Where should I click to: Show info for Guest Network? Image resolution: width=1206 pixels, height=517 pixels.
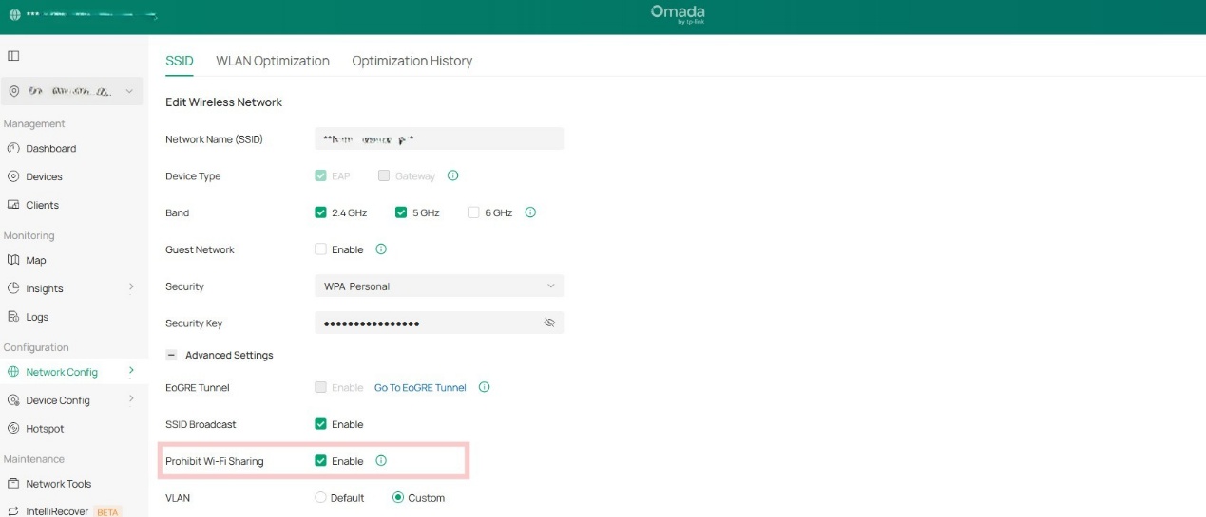[x=381, y=249]
